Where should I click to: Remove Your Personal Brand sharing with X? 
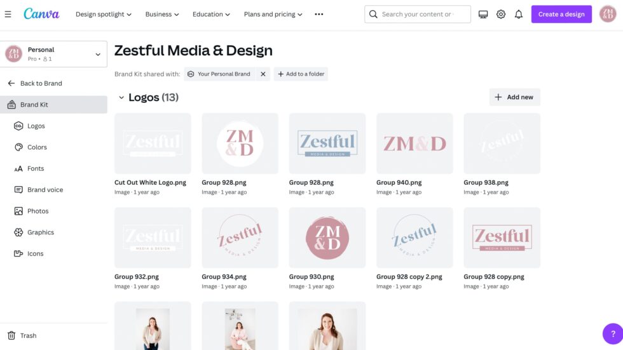(x=263, y=74)
